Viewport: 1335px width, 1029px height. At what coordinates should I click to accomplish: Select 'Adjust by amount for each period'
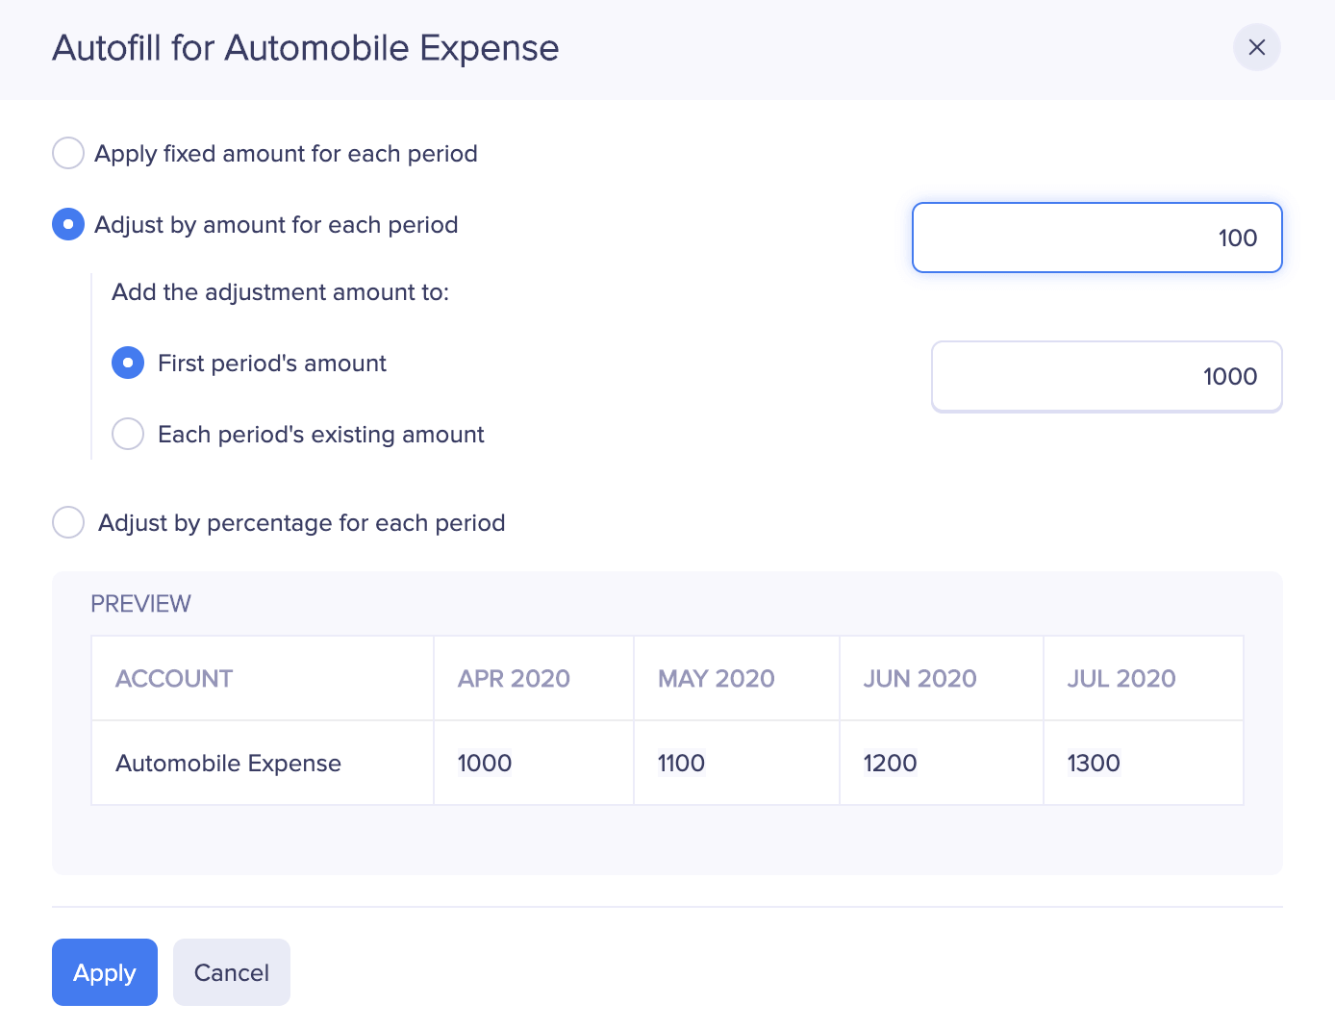[x=68, y=224]
